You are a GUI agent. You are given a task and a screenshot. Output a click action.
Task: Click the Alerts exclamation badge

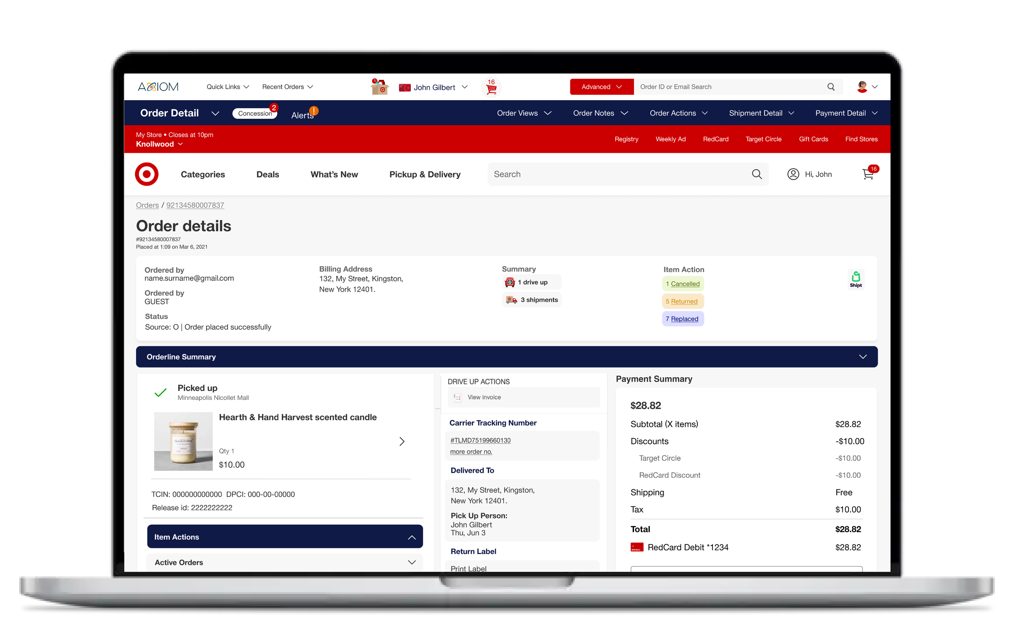point(314,111)
